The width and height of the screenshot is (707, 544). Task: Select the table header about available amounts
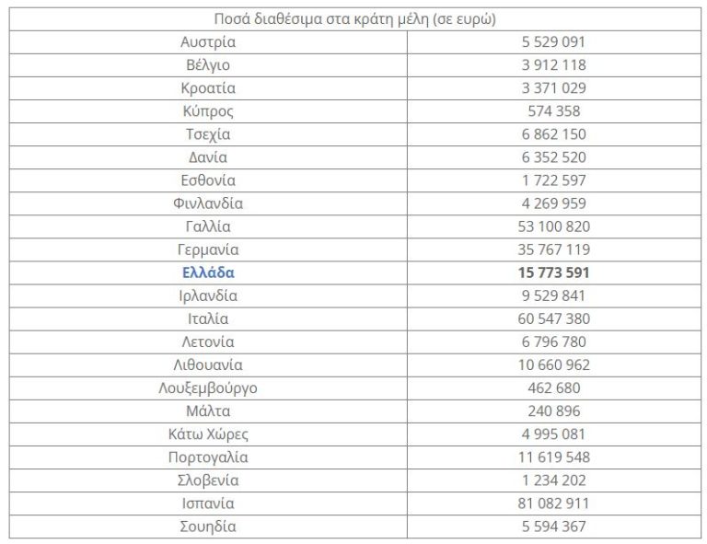(x=354, y=18)
